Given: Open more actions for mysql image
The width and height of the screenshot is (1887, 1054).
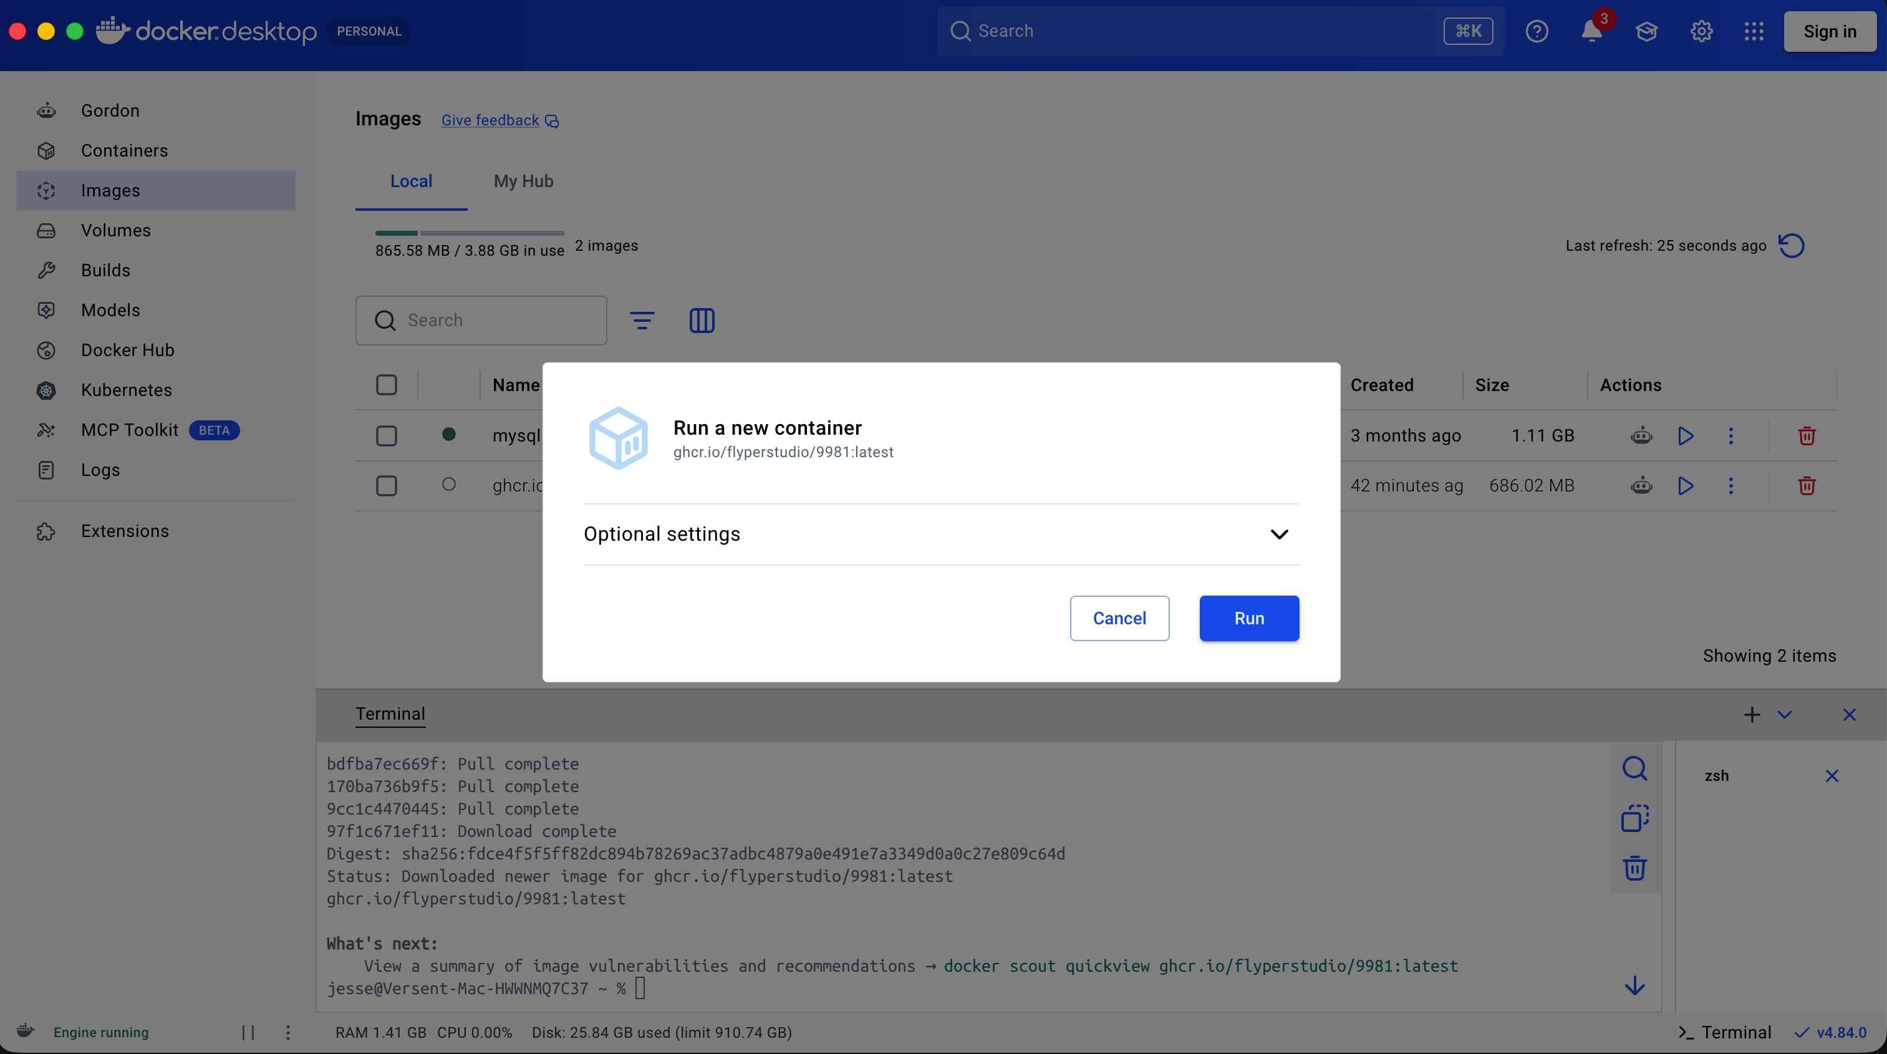Looking at the screenshot, I should pyautogui.click(x=1731, y=436).
